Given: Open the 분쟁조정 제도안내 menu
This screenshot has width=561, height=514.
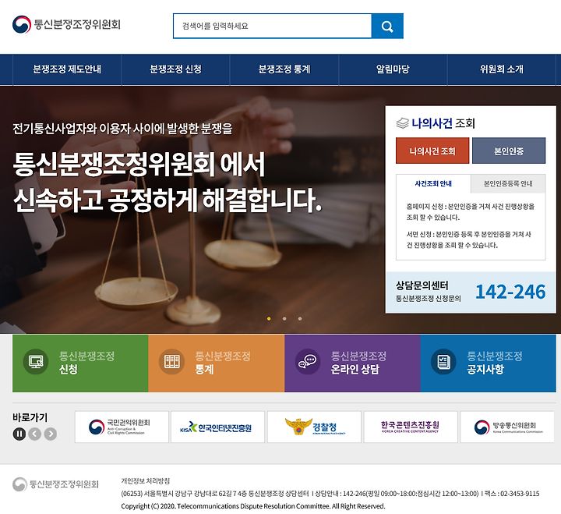Looking at the screenshot, I should click(67, 69).
